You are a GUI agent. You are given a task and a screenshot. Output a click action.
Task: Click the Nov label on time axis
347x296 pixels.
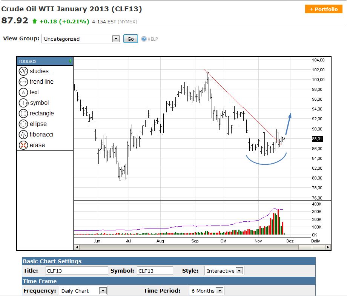(x=258, y=241)
